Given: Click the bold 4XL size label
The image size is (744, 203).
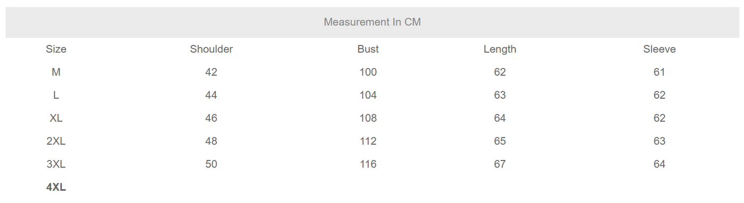Looking at the screenshot, I should pyautogui.click(x=56, y=187).
